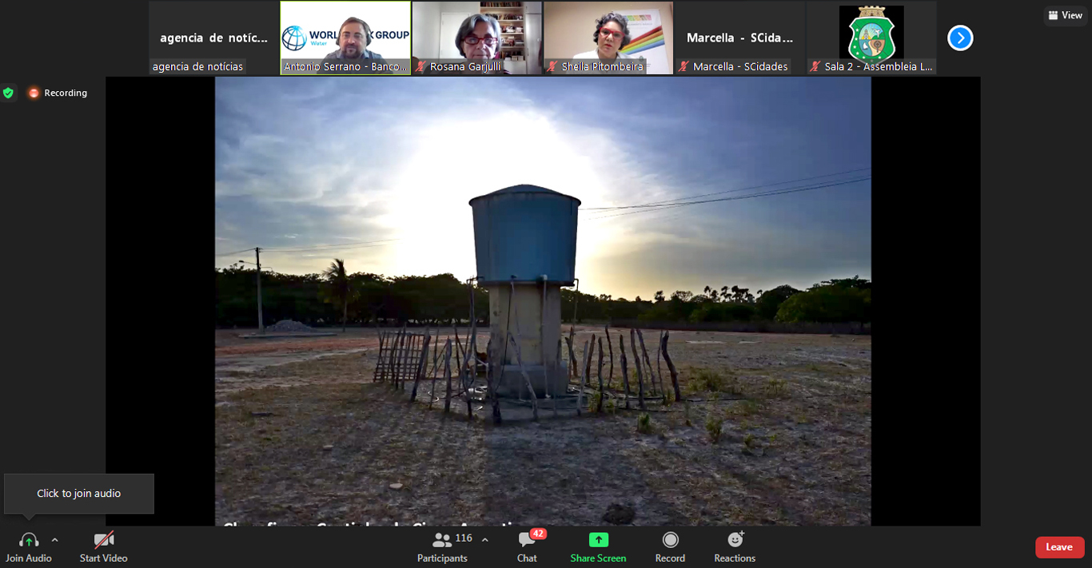This screenshot has height=568, width=1092.
Task: Open the View layout menu
Action: (x=1065, y=15)
